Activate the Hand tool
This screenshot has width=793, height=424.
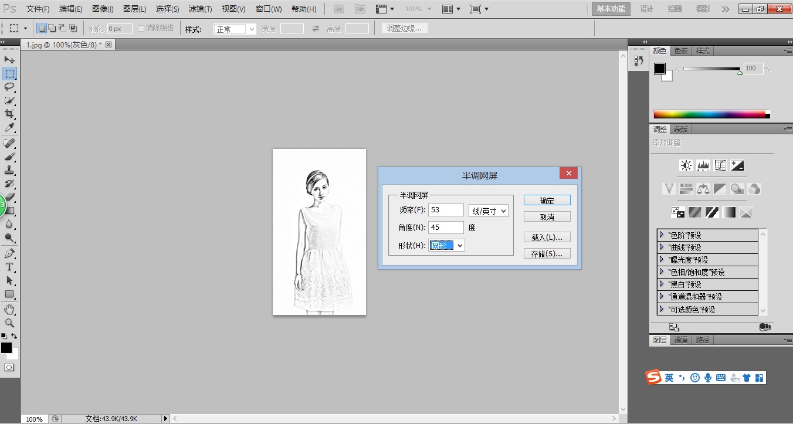click(x=9, y=309)
